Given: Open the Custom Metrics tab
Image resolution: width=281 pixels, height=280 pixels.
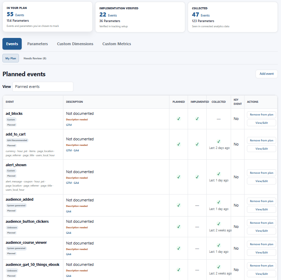Looking at the screenshot, I should (x=117, y=44).
